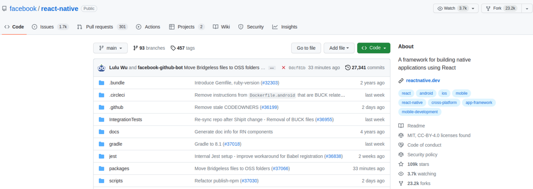The height and width of the screenshot is (189, 533).
Task: Switch to the Code tab
Action: (14, 27)
